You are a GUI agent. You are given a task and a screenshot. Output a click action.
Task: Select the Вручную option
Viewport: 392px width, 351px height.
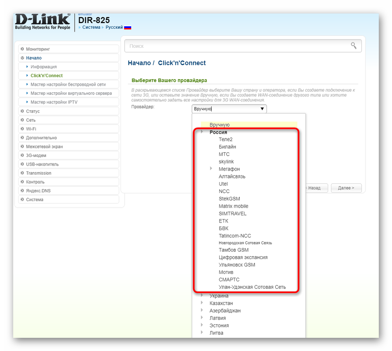tap(220, 125)
